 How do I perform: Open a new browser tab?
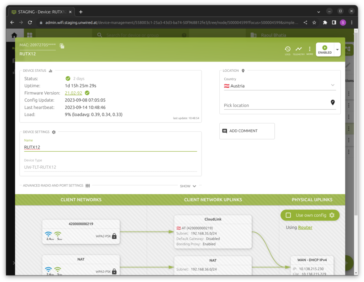point(81,12)
